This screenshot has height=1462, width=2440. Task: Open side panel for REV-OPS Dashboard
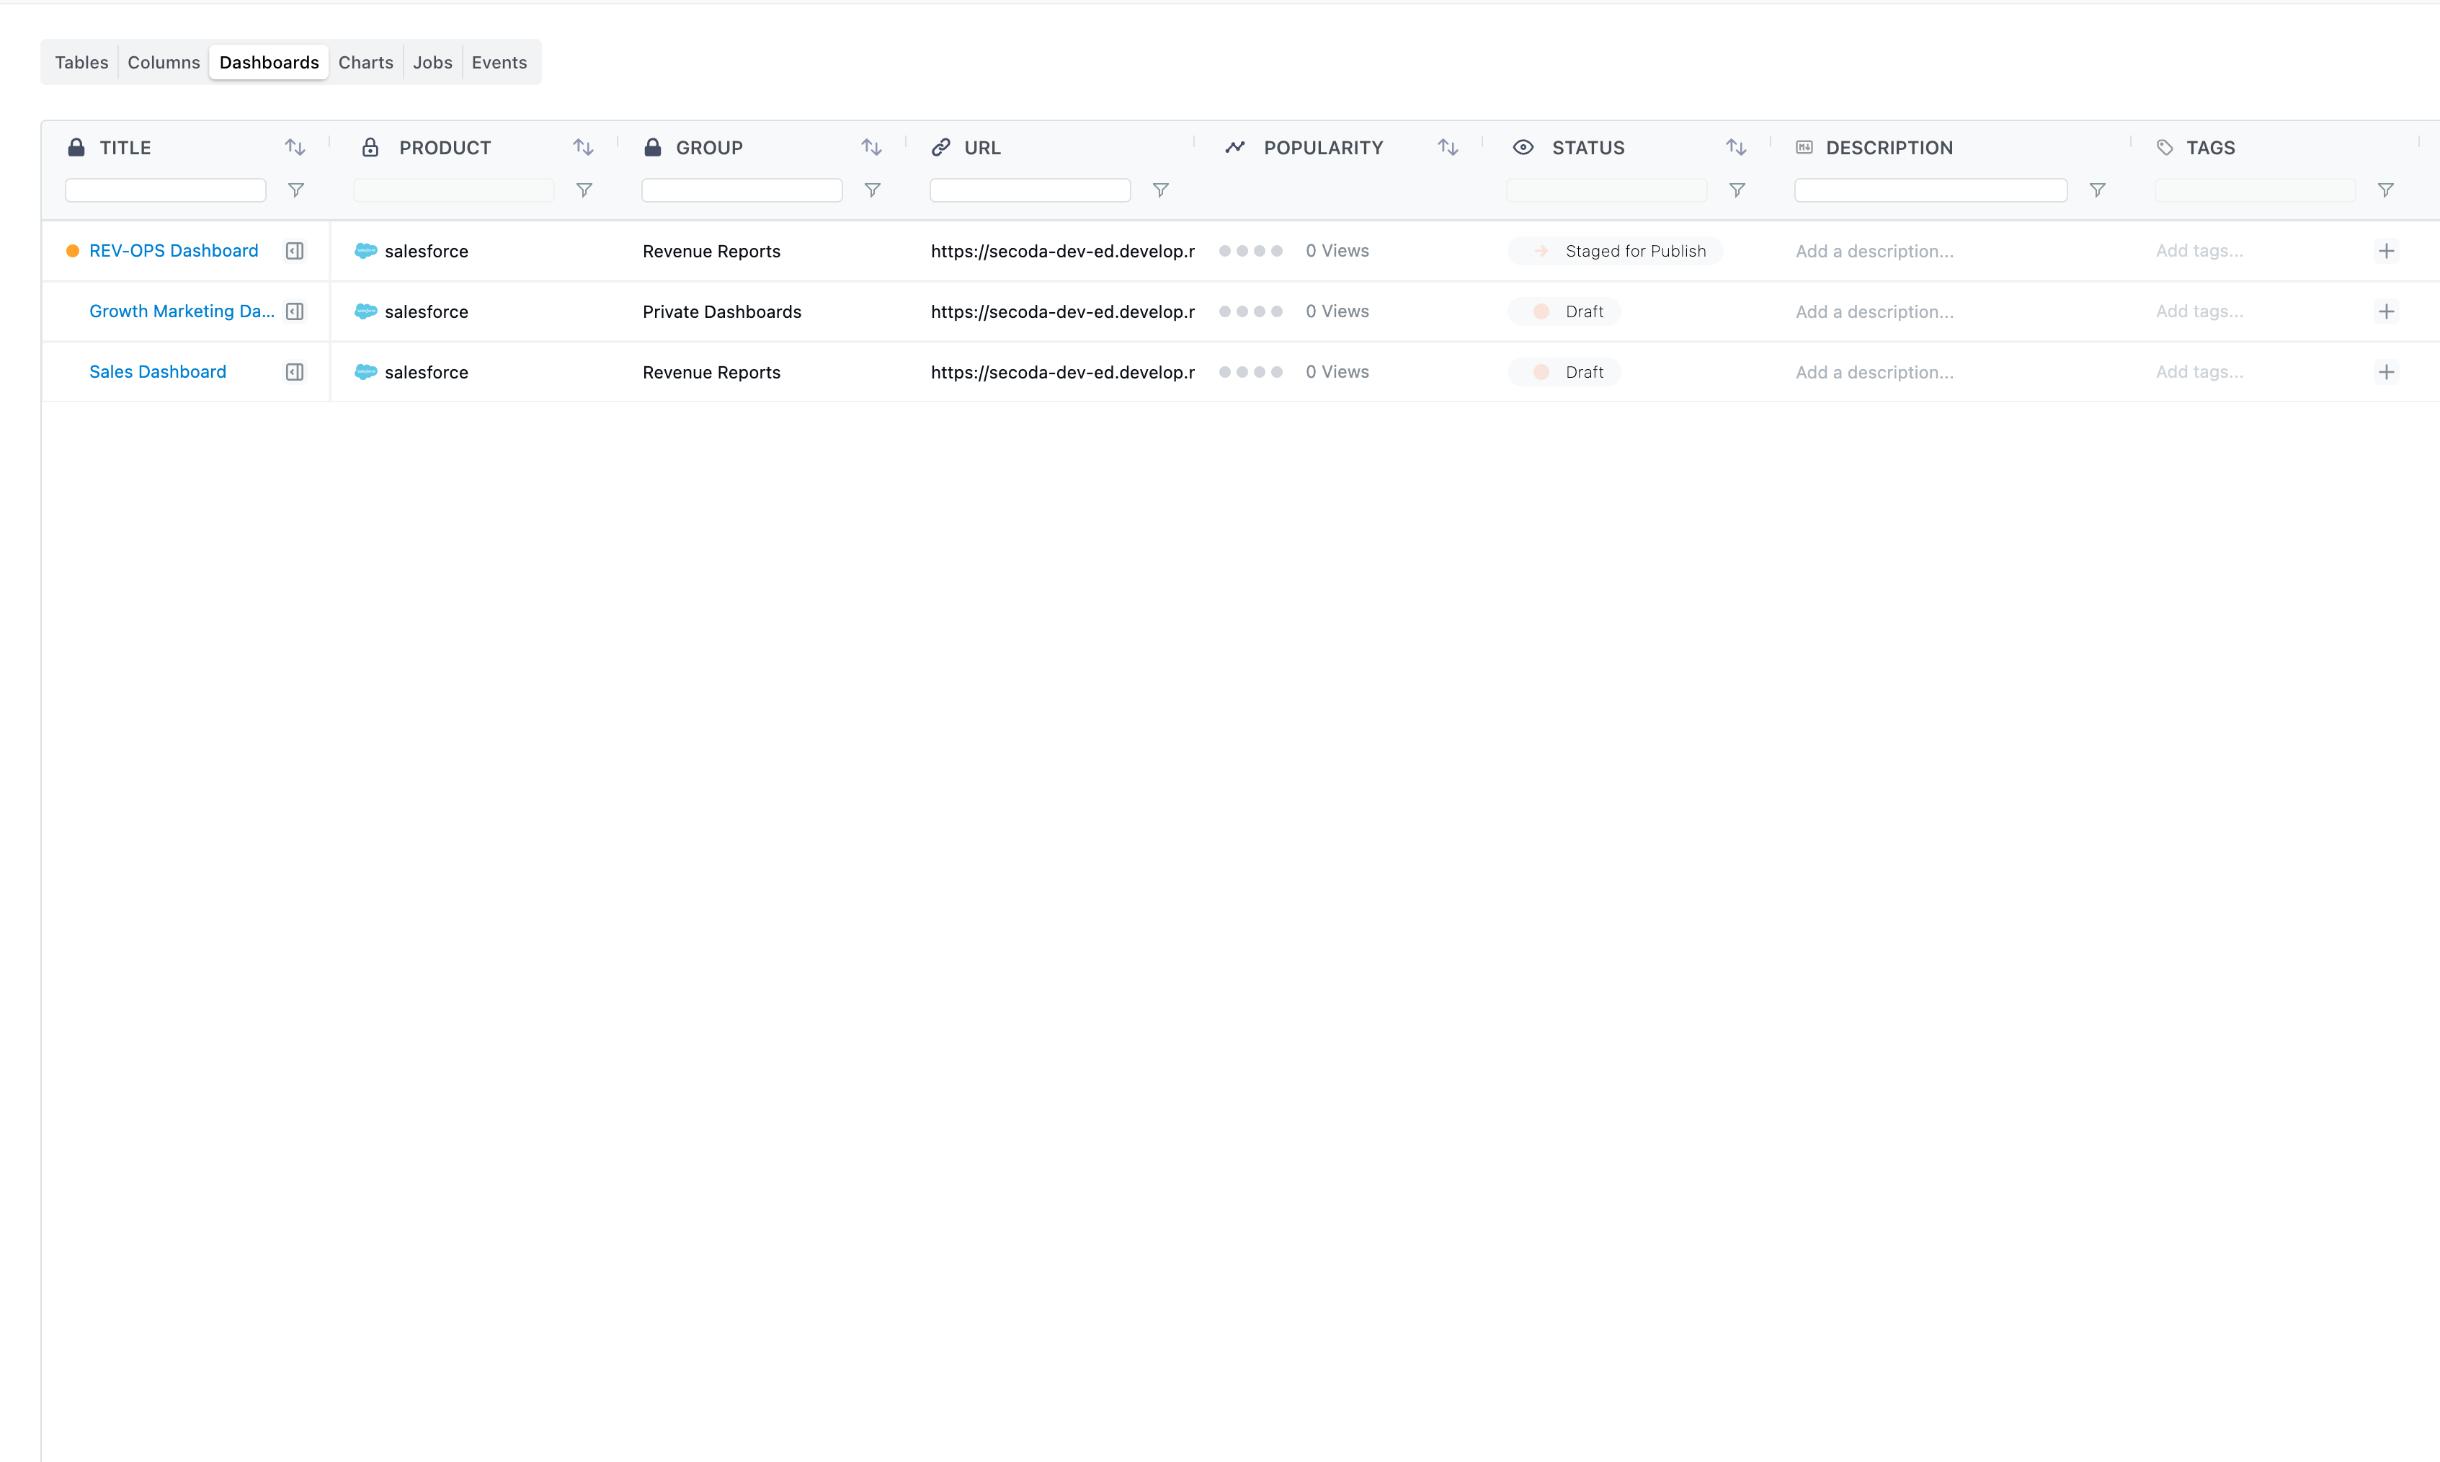pos(295,251)
